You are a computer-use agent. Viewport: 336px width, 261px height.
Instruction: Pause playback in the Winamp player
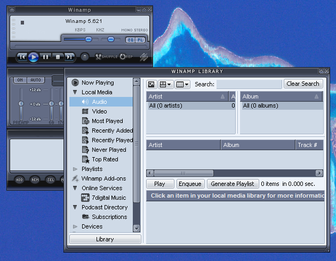tap(45, 57)
